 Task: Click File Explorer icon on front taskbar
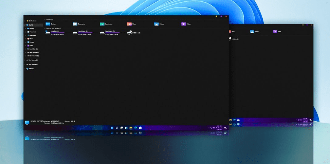coord(131,128)
